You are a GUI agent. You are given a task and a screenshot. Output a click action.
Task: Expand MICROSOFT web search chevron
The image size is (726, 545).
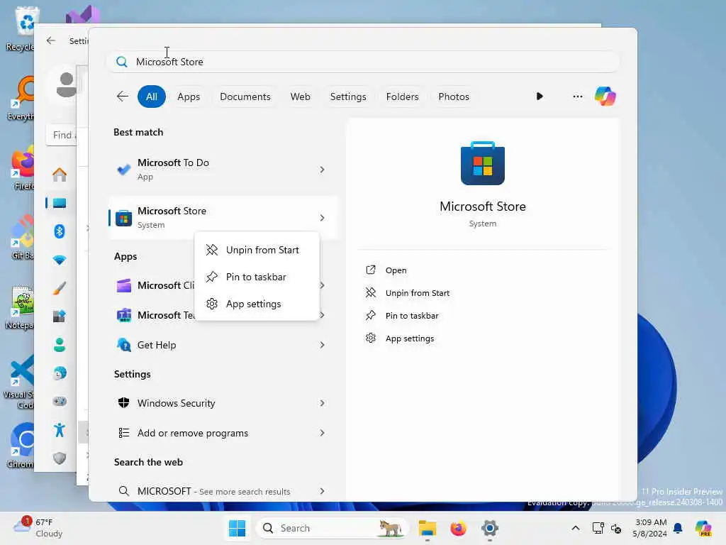click(x=323, y=491)
